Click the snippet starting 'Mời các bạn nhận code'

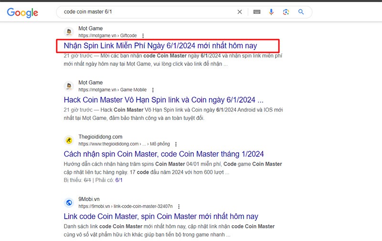point(173,60)
